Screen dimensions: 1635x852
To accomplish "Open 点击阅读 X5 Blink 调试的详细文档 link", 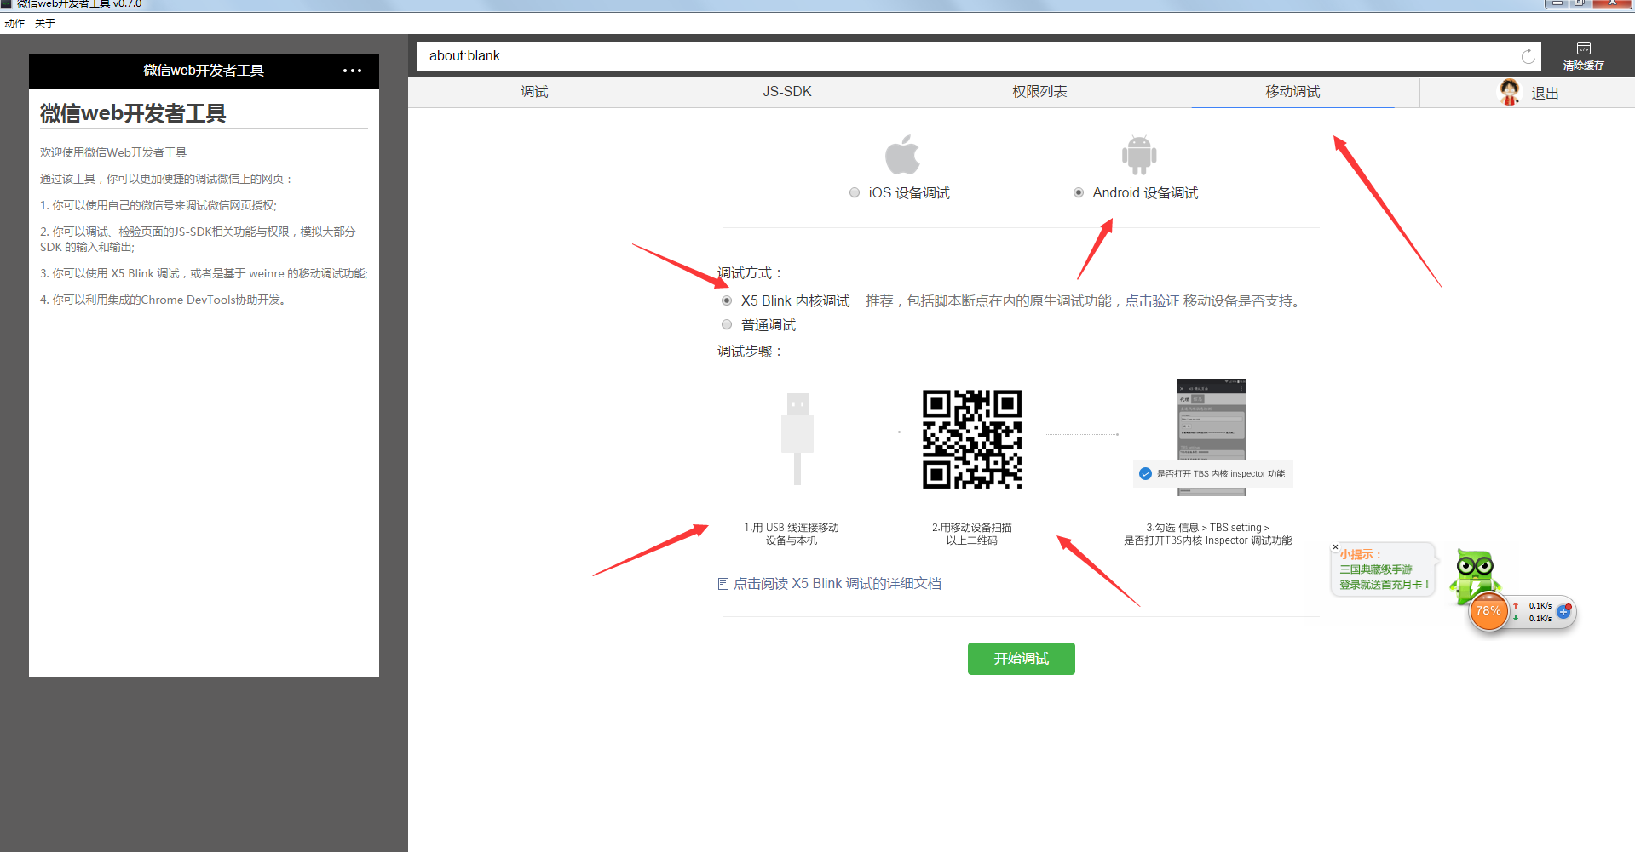I will click(x=837, y=584).
